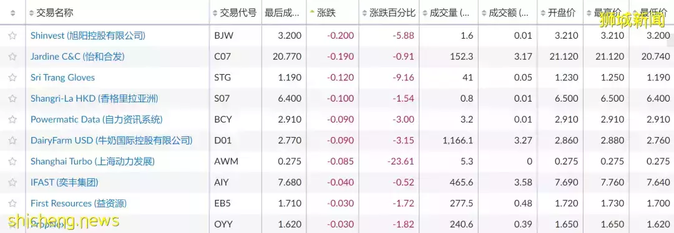Image resolution: width=674 pixels, height=233 pixels.
Task: Click sort icon on 成交量 column
Action: coord(424,13)
